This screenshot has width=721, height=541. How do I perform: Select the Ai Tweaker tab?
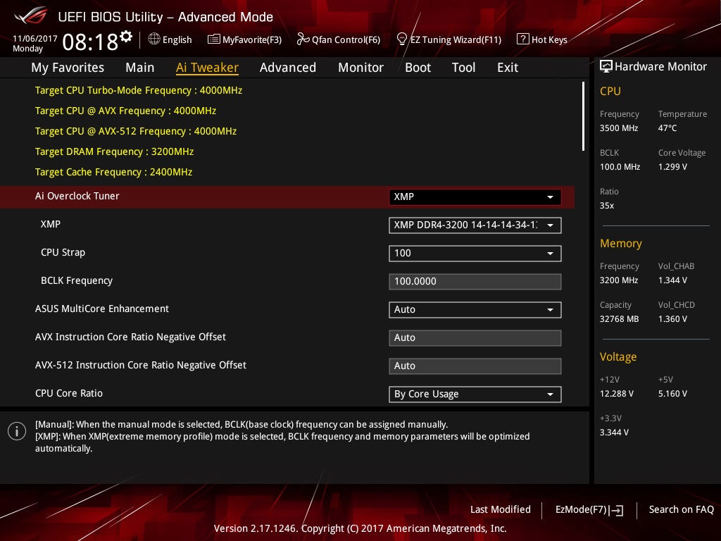click(x=207, y=68)
